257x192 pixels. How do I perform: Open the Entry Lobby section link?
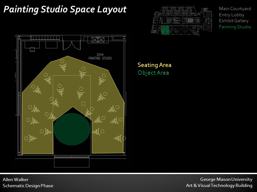(x=232, y=15)
